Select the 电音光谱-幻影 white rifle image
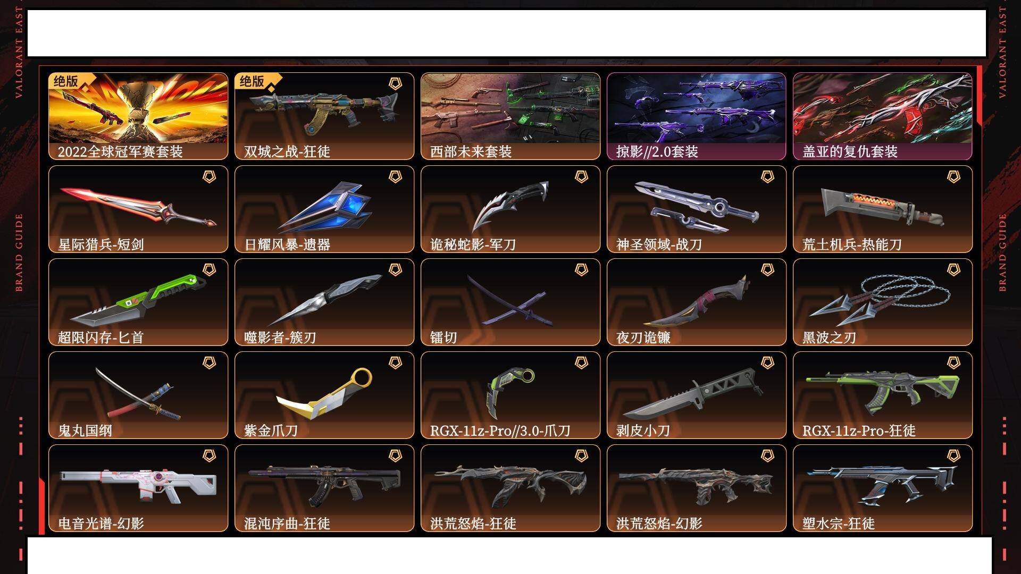The width and height of the screenshot is (1021, 574). 138,485
